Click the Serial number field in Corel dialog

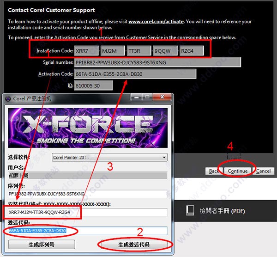pos(157,62)
